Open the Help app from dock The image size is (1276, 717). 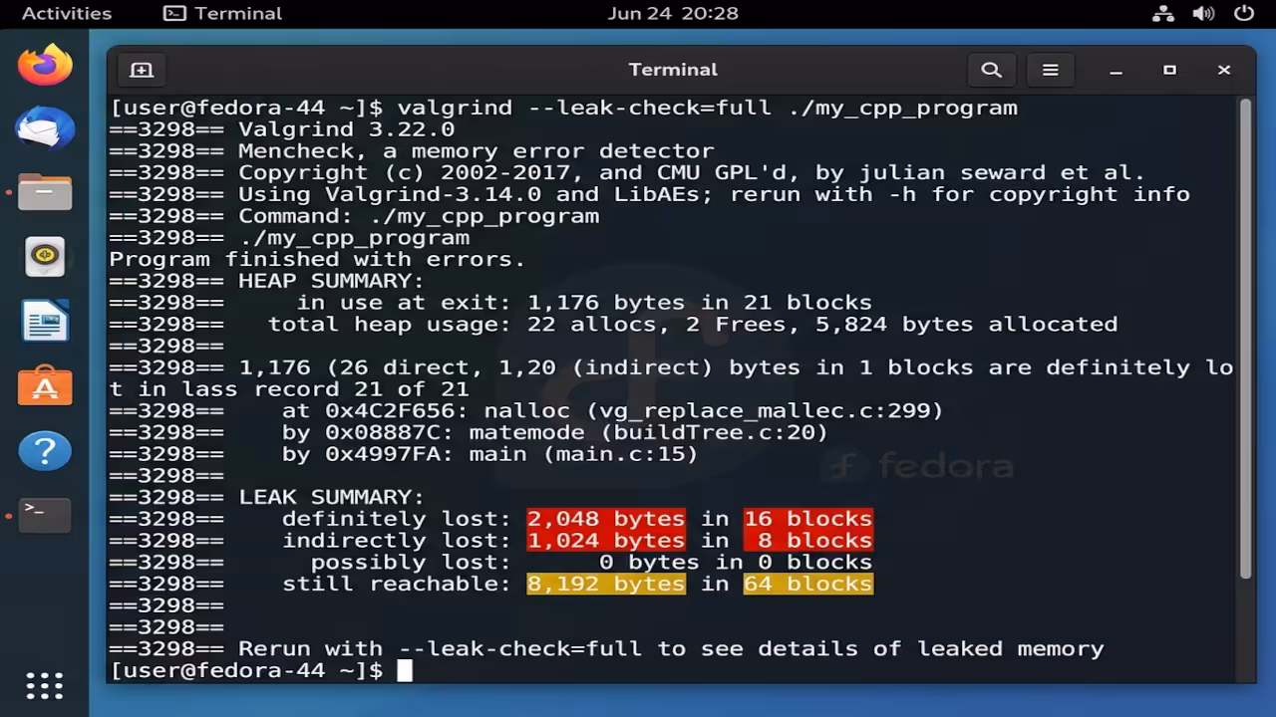[x=45, y=451]
